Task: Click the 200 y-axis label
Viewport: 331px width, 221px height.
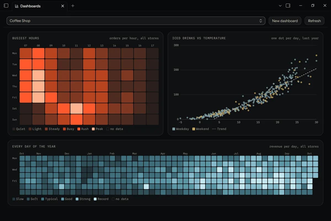Action: click(x=176, y=70)
